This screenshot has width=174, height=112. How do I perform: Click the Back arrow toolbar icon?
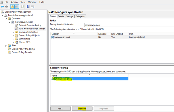coord(2,7)
